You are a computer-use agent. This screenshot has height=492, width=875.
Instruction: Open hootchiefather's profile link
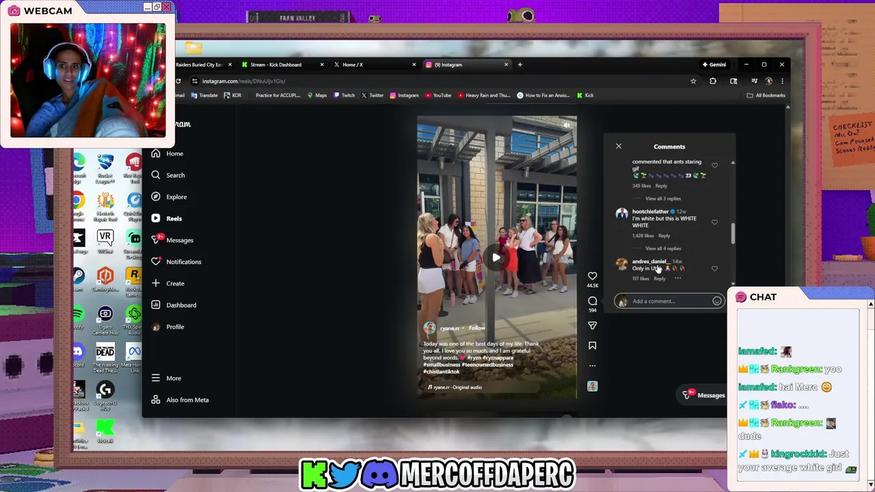tap(650, 212)
